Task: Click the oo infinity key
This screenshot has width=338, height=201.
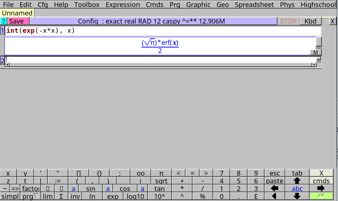Action: click(x=140, y=173)
